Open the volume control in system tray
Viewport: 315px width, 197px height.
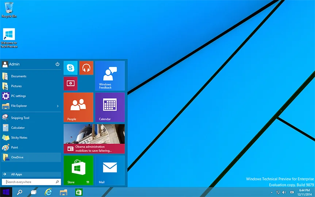pyautogui.click(x=284, y=192)
